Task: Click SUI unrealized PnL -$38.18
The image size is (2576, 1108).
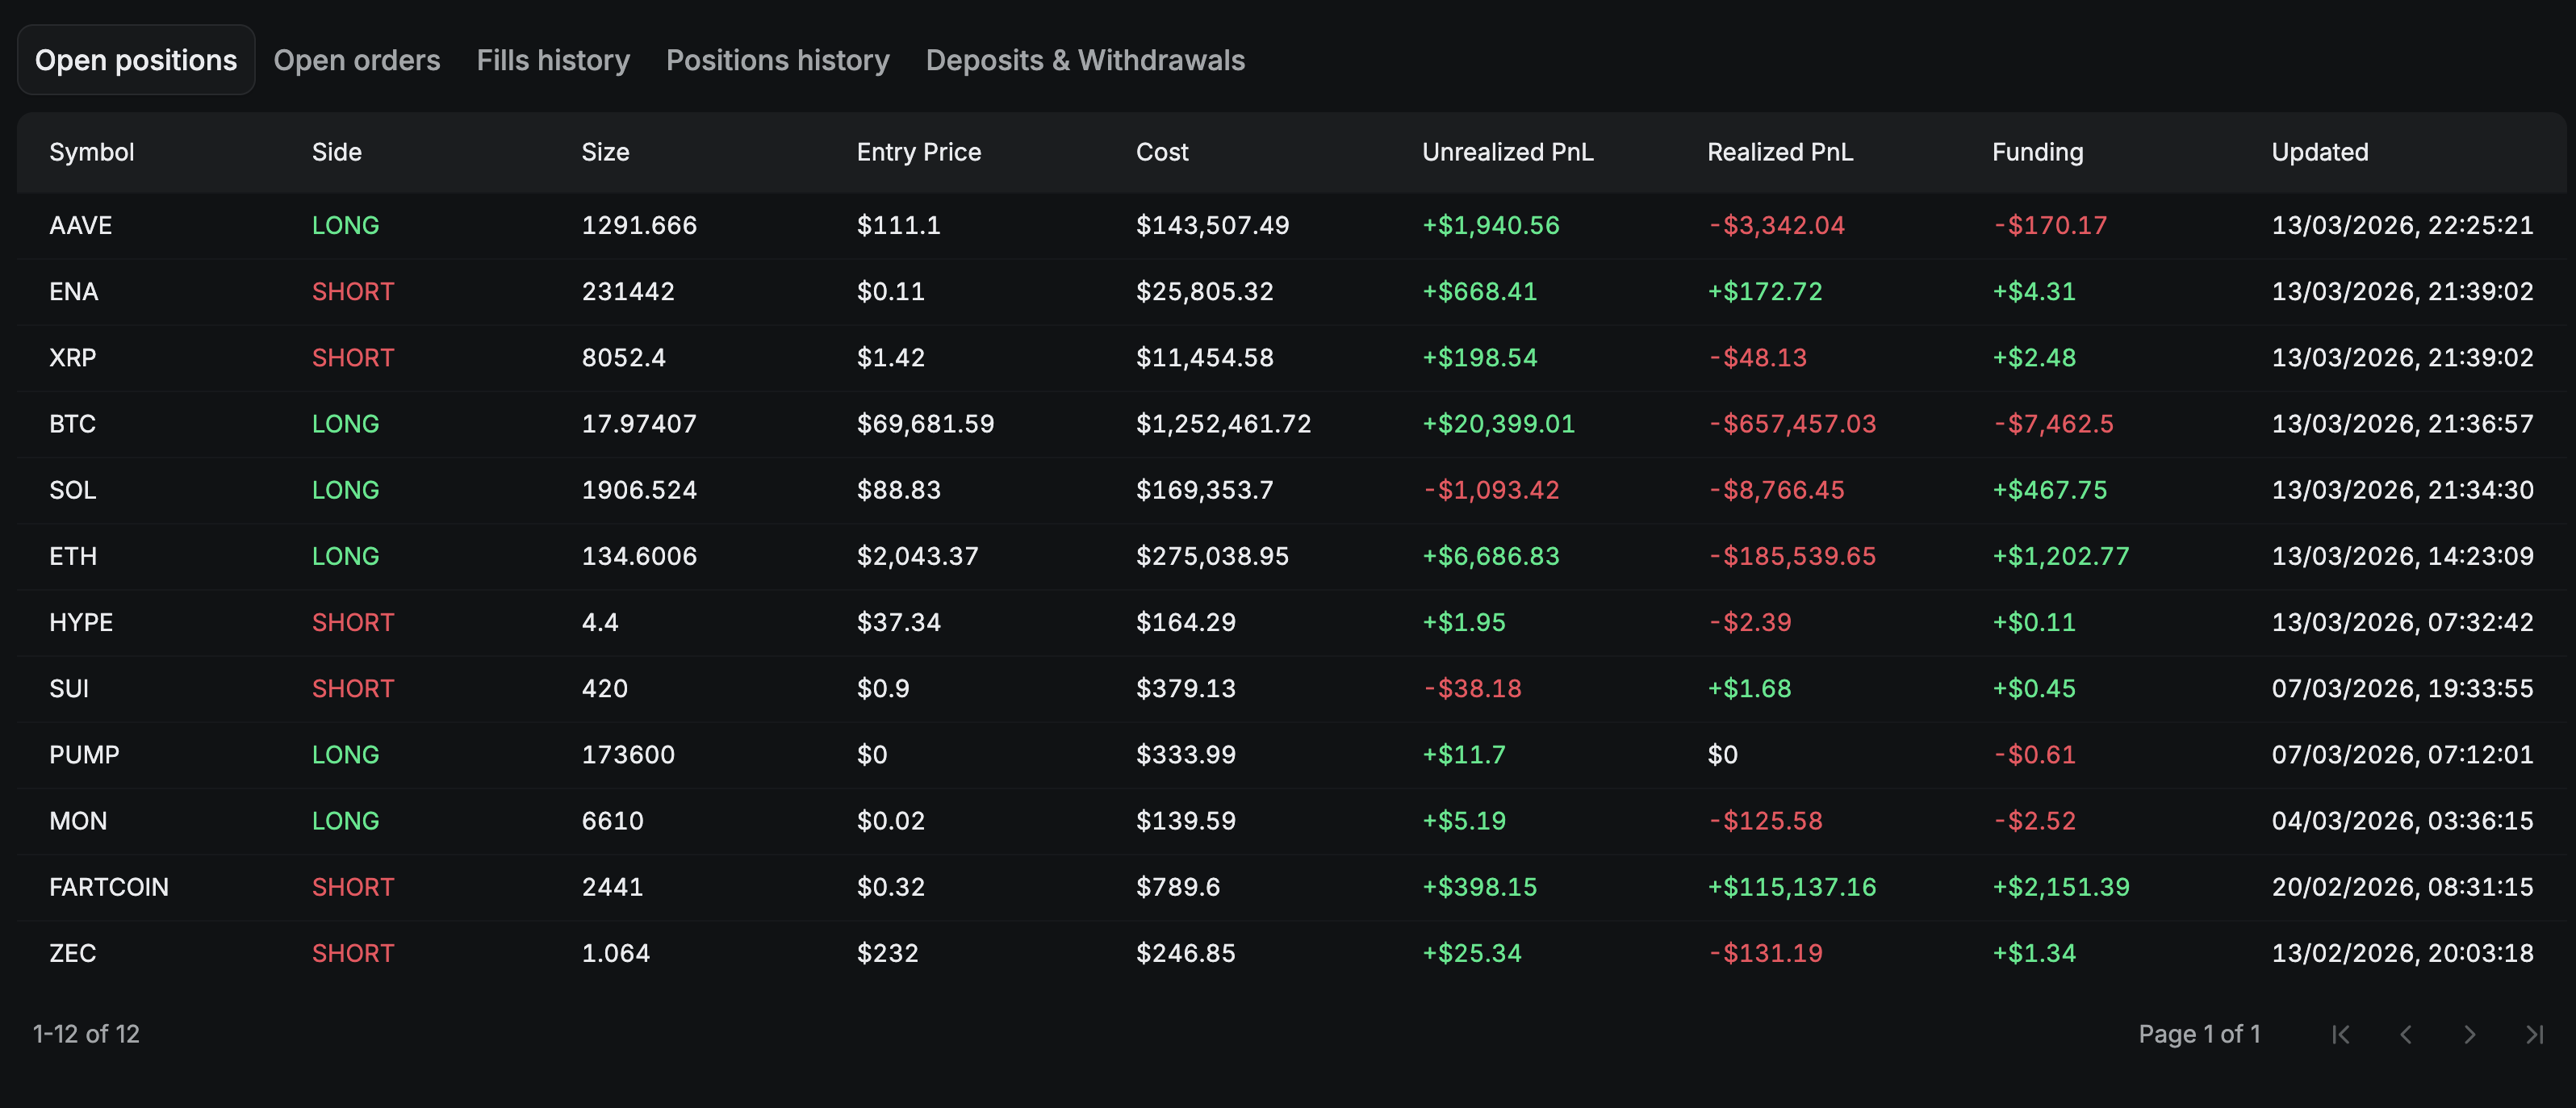Action: [1472, 688]
